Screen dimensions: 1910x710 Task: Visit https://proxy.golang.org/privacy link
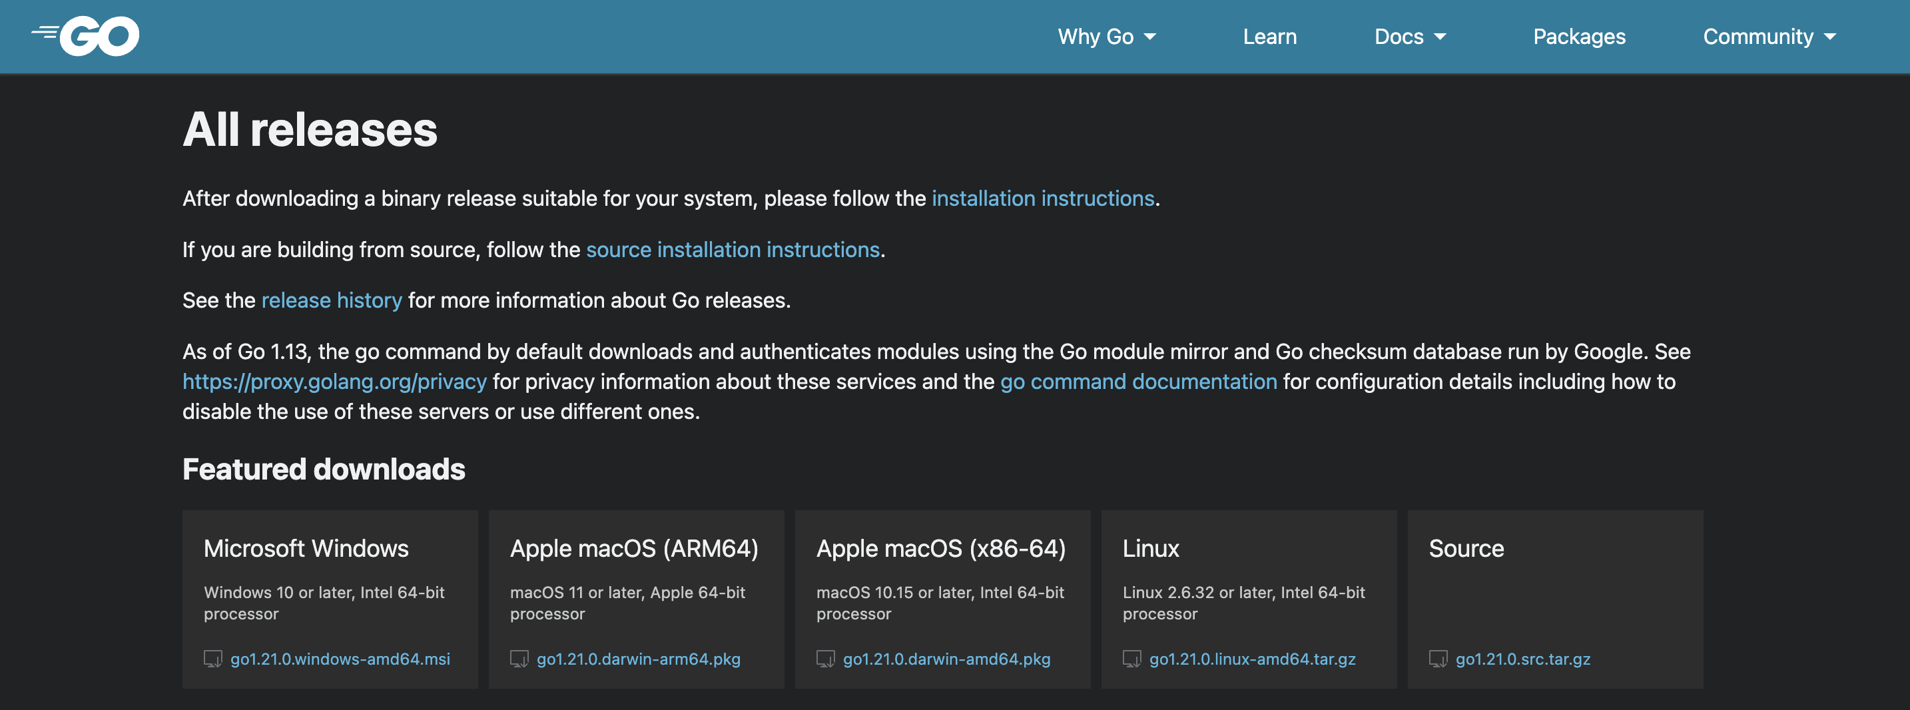coord(334,382)
